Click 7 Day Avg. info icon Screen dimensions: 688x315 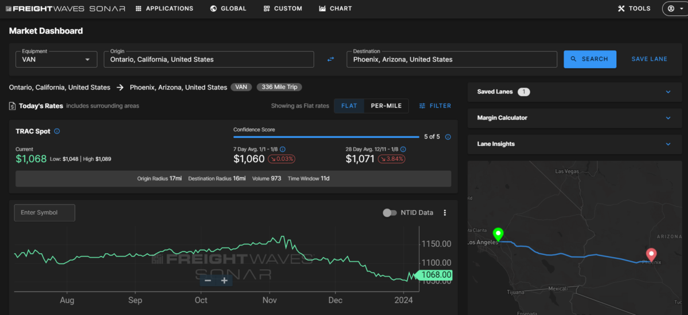click(x=283, y=149)
